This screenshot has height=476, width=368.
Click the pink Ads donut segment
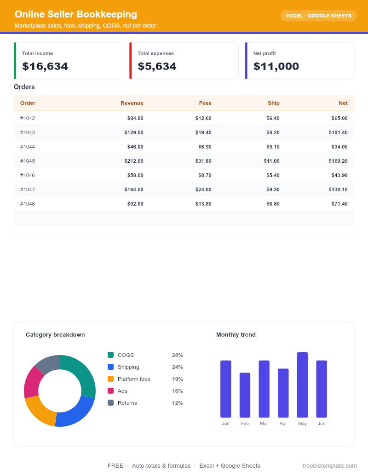click(x=33, y=383)
